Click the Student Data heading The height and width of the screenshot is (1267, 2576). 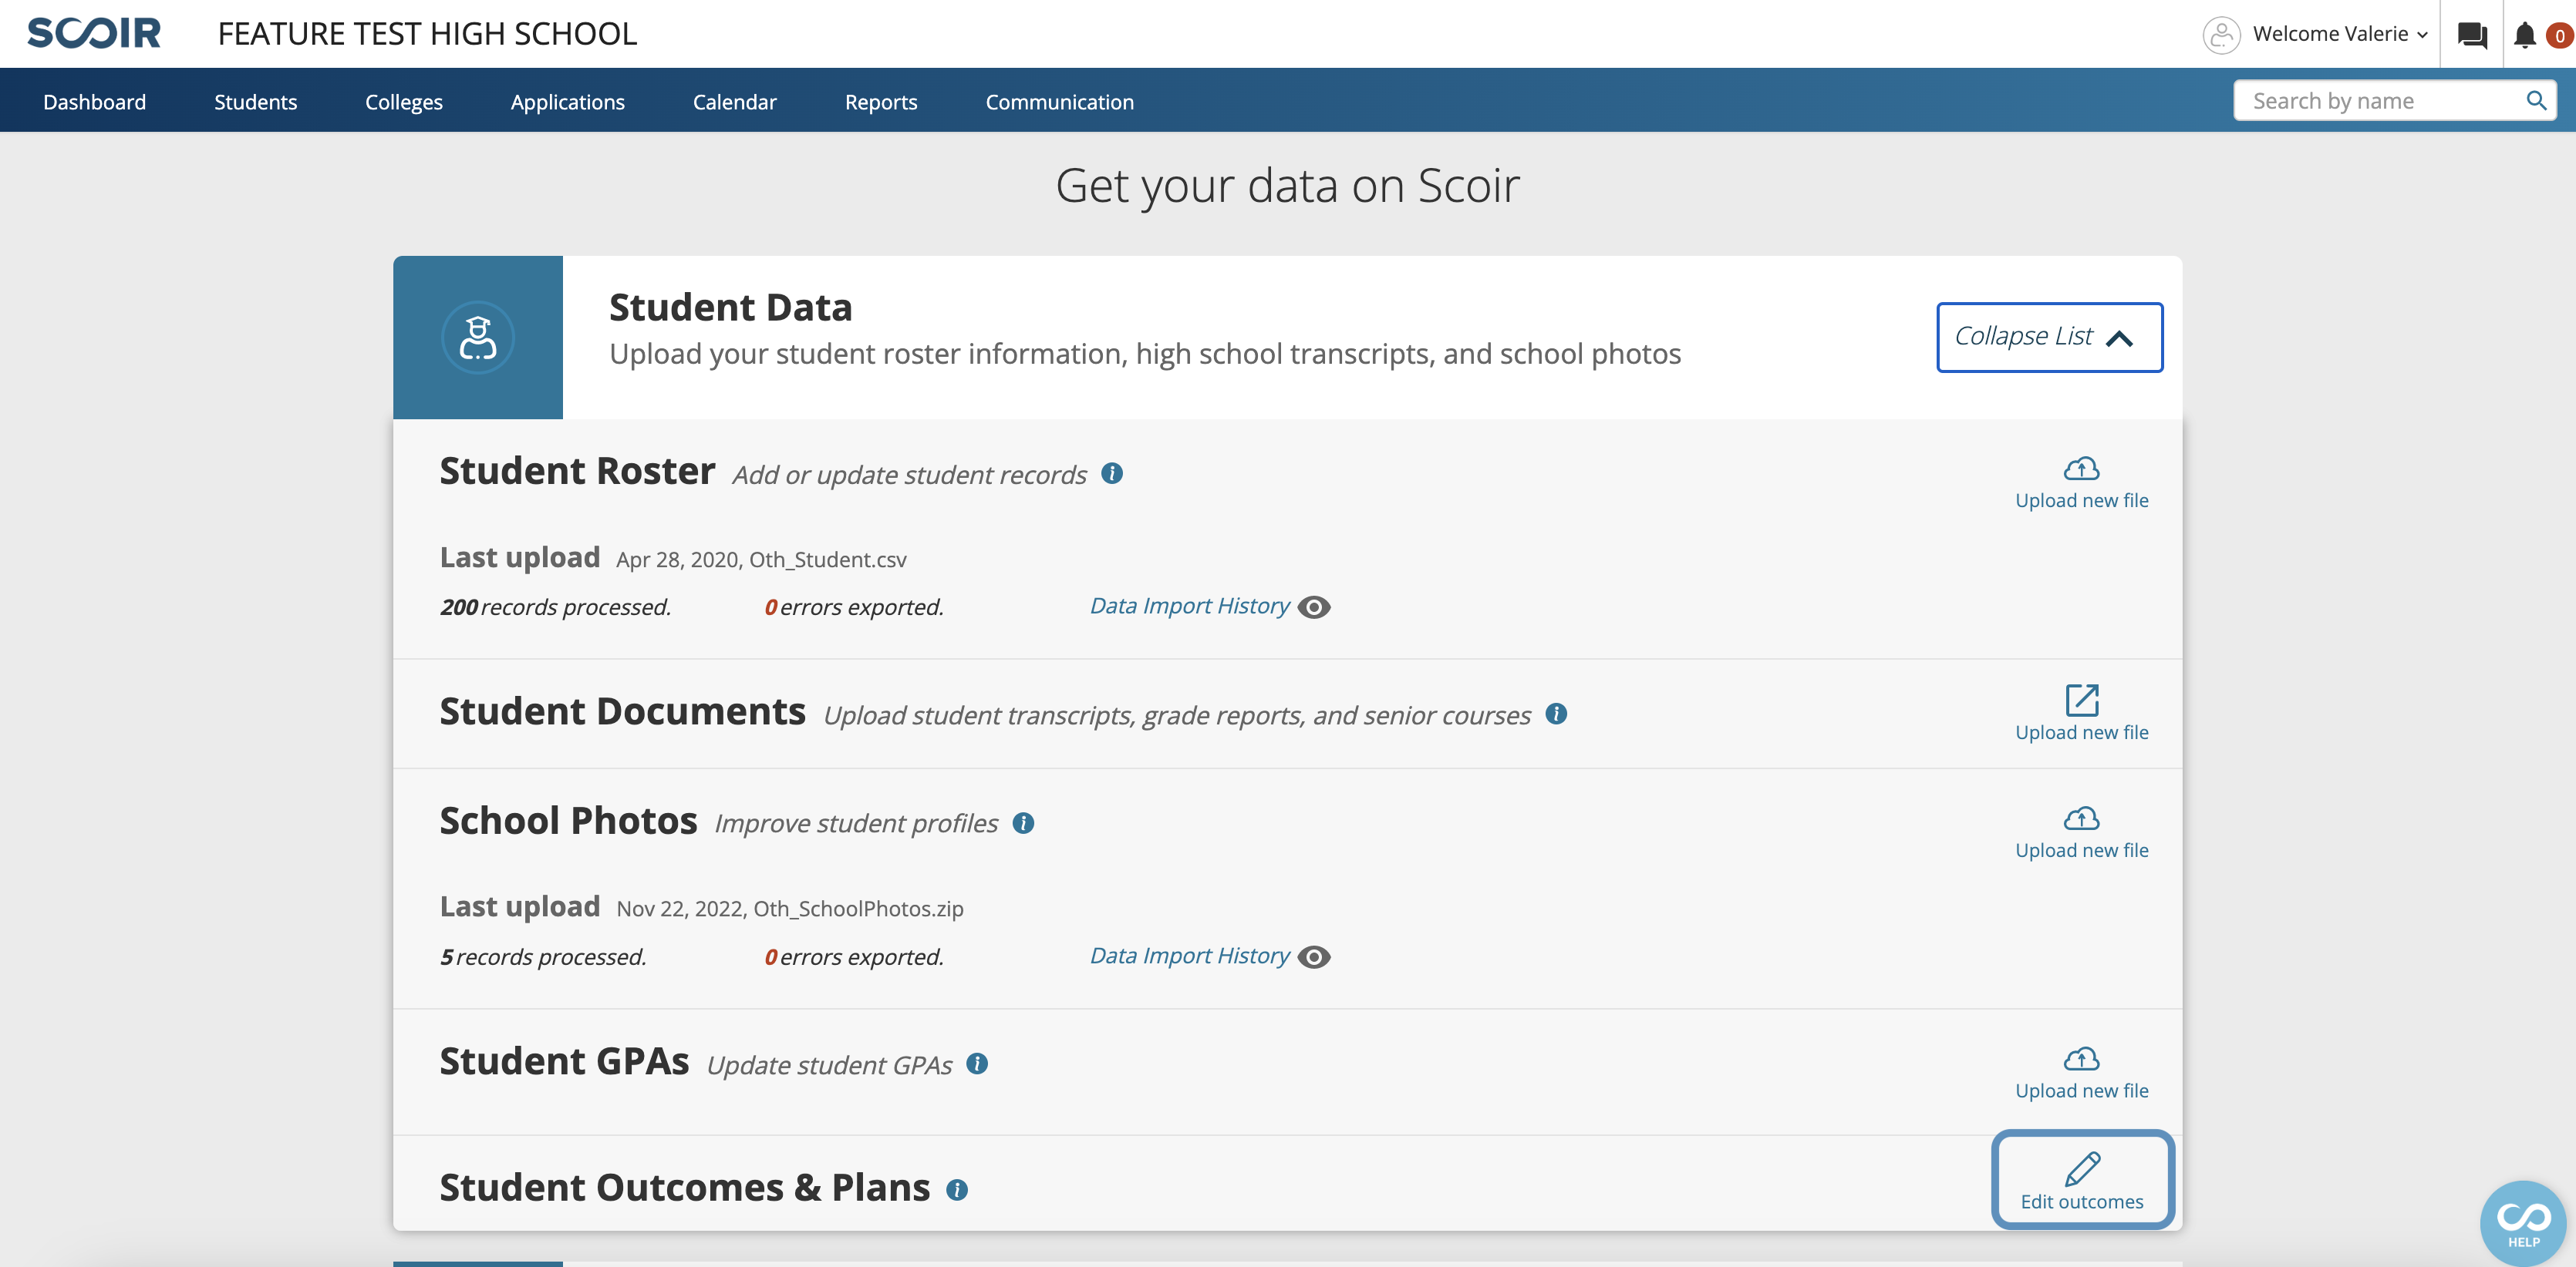[x=730, y=307]
